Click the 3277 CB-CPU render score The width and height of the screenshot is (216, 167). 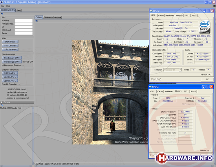[x=27, y=62]
